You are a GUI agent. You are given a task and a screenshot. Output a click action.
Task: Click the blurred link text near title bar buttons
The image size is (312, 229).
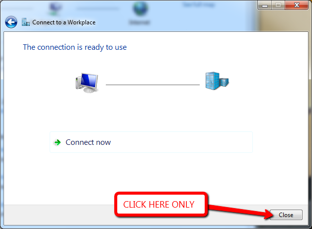(199, 4)
